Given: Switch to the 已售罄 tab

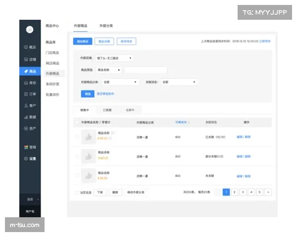Looking at the screenshot, I should point(107,110).
